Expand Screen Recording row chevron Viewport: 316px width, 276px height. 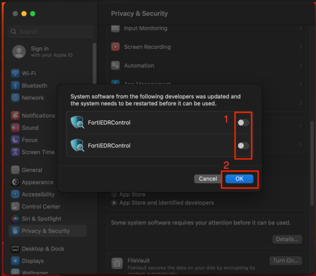click(300, 47)
